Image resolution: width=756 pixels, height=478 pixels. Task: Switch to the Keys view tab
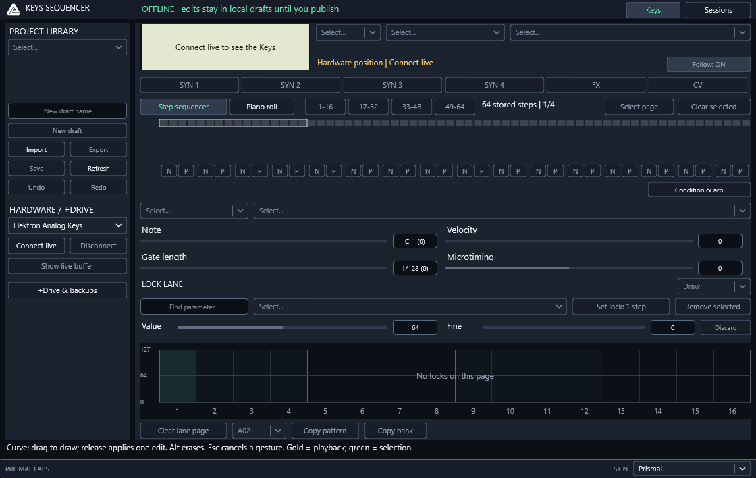pos(653,10)
